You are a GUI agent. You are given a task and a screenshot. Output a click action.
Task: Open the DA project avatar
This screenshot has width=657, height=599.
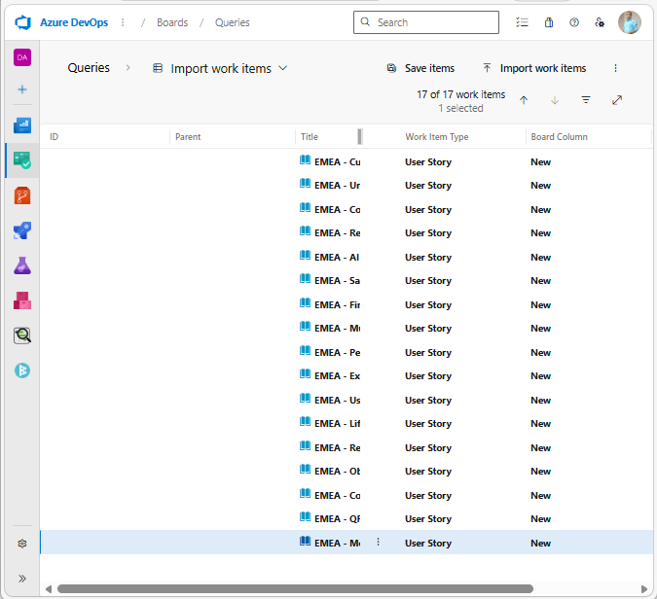22,57
